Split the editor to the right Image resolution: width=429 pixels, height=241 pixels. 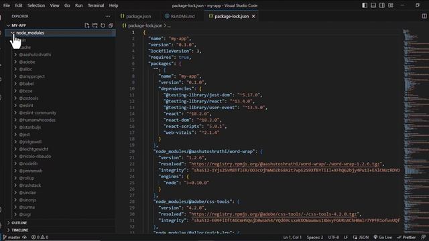tap(424, 16)
